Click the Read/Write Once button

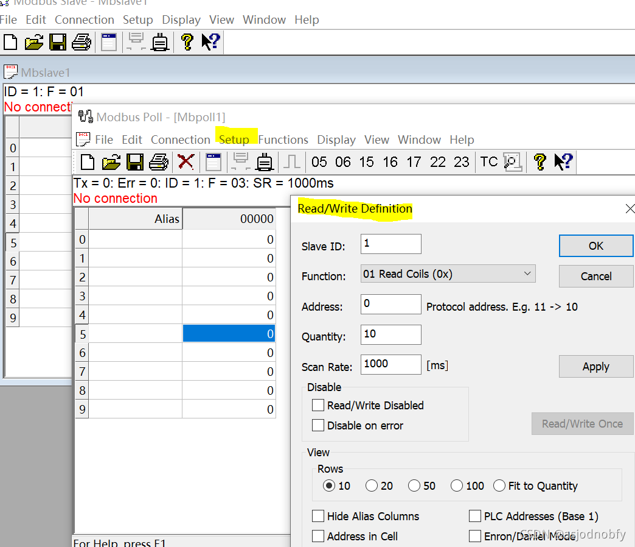pos(582,423)
